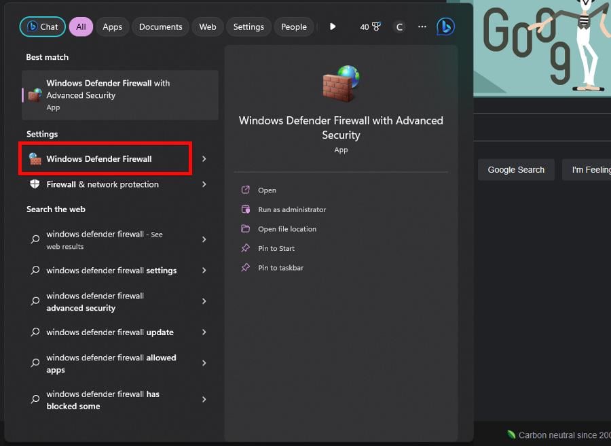Click the Run as administrator shield icon
The width and height of the screenshot is (611, 446).
coord(246,209)
